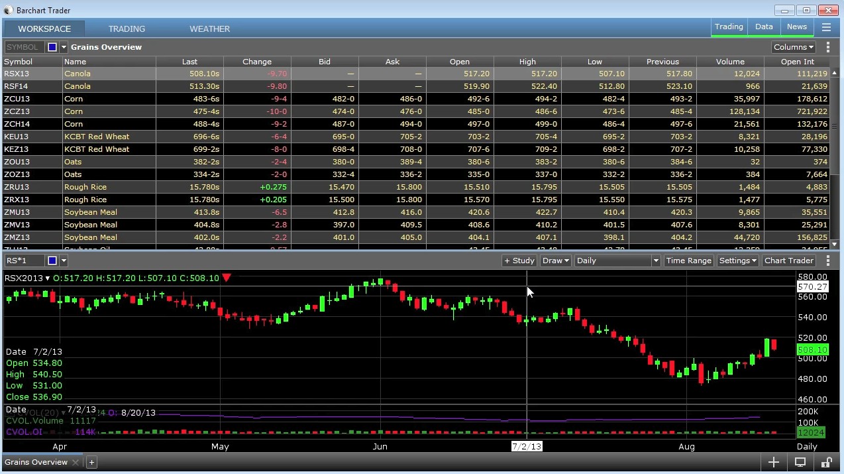Toggle the workspace unlock padlock icon
The width and height of the screenshot is (844, 474).
pos(826,462)
